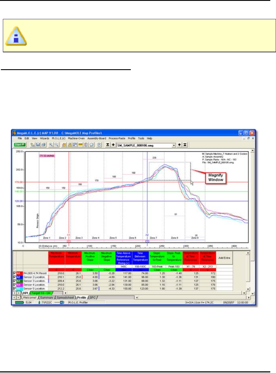Open the Edit menu

(27, 138)
